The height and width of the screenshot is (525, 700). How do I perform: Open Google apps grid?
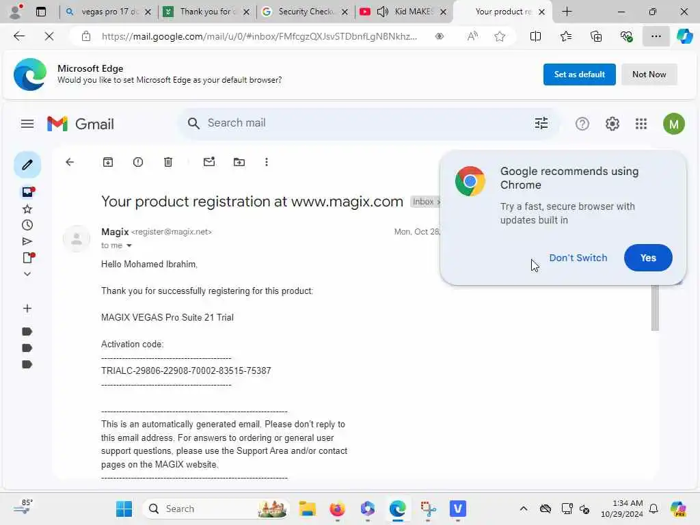[641, 124]
